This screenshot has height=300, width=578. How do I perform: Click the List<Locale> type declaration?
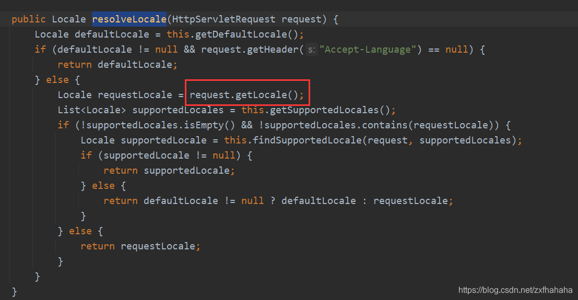coord(91,110)
